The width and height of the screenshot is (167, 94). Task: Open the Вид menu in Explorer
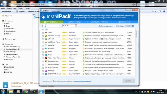pos(15,8)
